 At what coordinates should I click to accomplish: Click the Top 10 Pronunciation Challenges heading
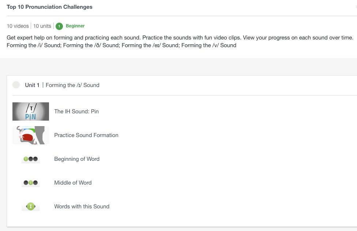coord(49,7)
